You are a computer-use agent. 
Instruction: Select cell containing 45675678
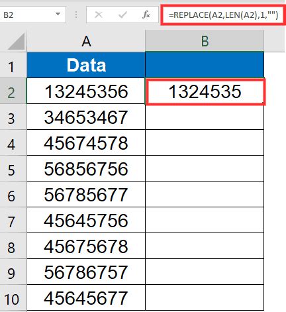(86, 246)
